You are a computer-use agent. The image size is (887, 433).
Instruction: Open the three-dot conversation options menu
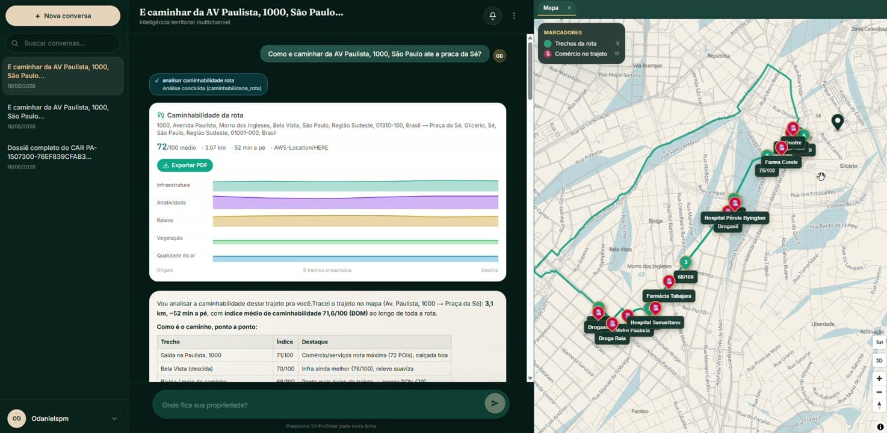pos(514,16)
